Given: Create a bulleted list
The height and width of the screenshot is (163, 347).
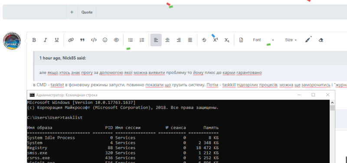Looking at the screenshot, I should [131, 40].
